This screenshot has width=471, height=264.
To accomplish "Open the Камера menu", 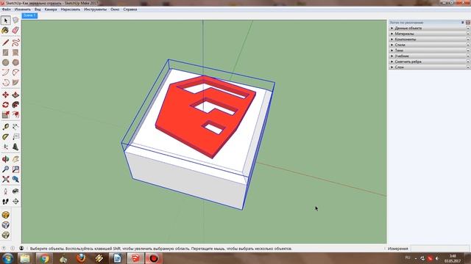I will click(51, 10).
